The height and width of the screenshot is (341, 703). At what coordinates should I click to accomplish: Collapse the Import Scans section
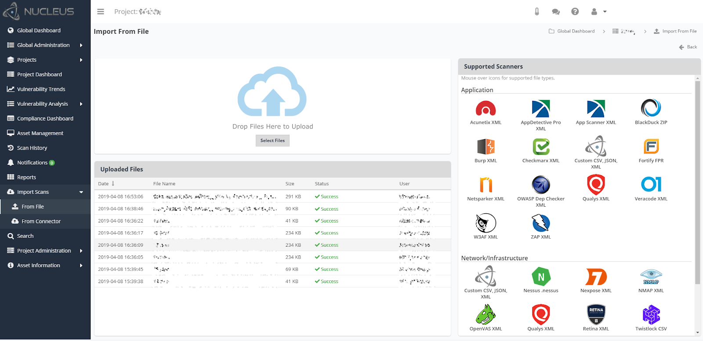pyautogui.click(x=45, y=192)
